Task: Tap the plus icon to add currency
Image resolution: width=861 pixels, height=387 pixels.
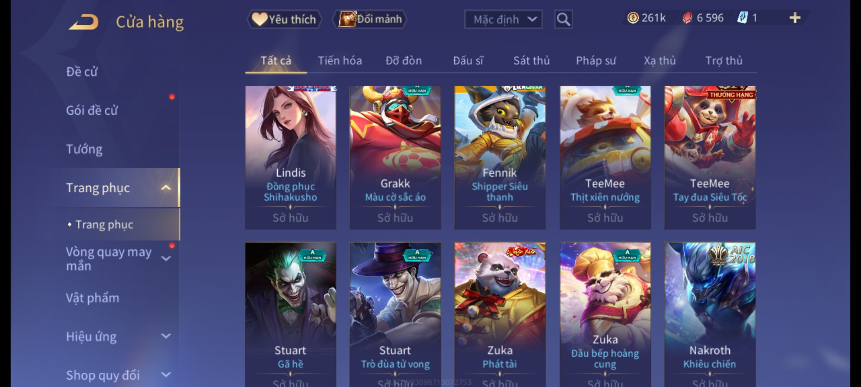Action: click(x=795, y=18)
